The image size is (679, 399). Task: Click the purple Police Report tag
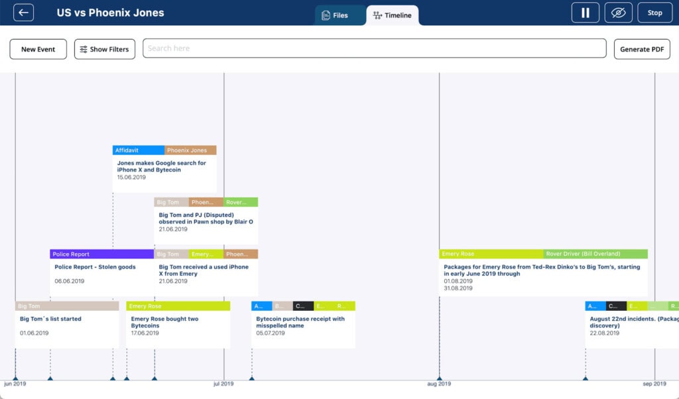(x=101, y=254)
